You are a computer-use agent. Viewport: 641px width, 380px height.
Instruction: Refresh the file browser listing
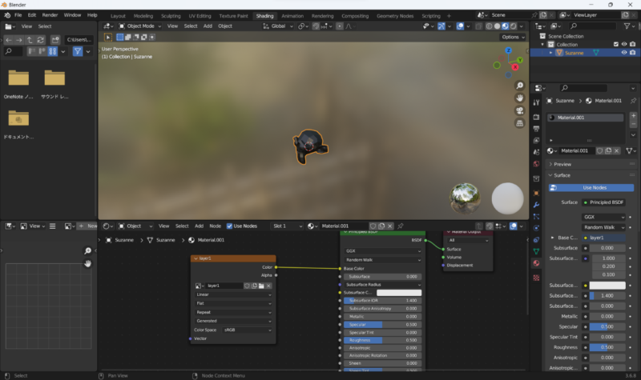pos(40,39)
